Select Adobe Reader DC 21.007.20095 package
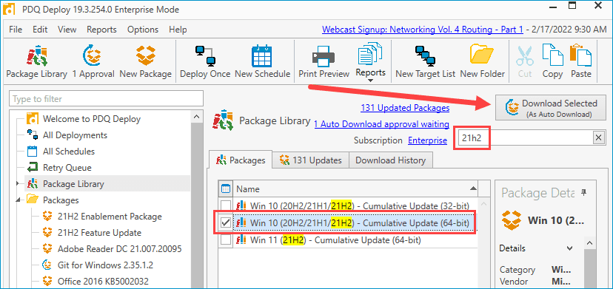 [x=120, y=249]
